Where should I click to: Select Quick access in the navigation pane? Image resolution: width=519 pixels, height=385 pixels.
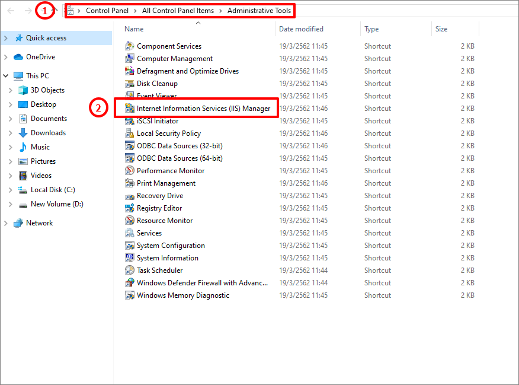point(46,38)
